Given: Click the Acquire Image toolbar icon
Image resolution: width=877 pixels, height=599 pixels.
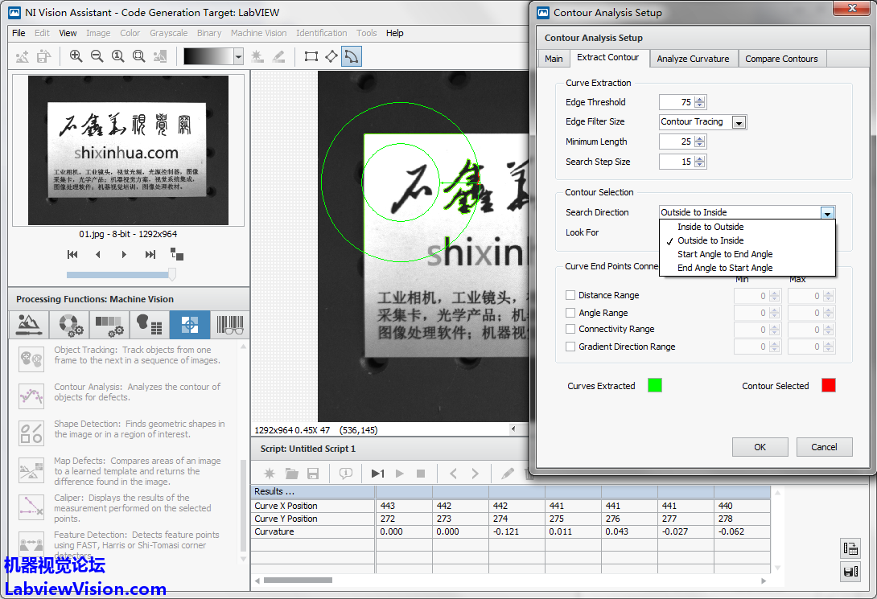Looking at the screenshot, I should pos(23,55).
